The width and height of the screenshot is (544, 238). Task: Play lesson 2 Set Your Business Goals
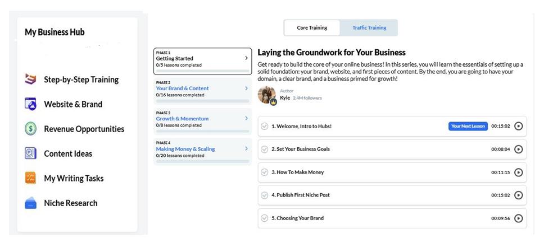point(518,149)
